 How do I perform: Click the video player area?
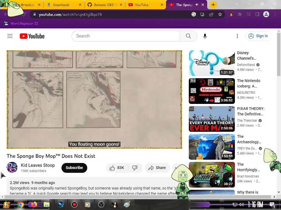point(94,100)
